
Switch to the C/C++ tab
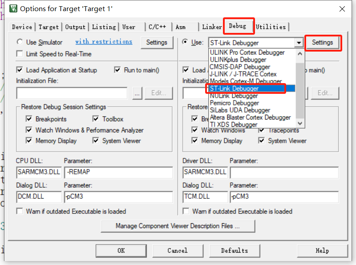tap(159, 27)
